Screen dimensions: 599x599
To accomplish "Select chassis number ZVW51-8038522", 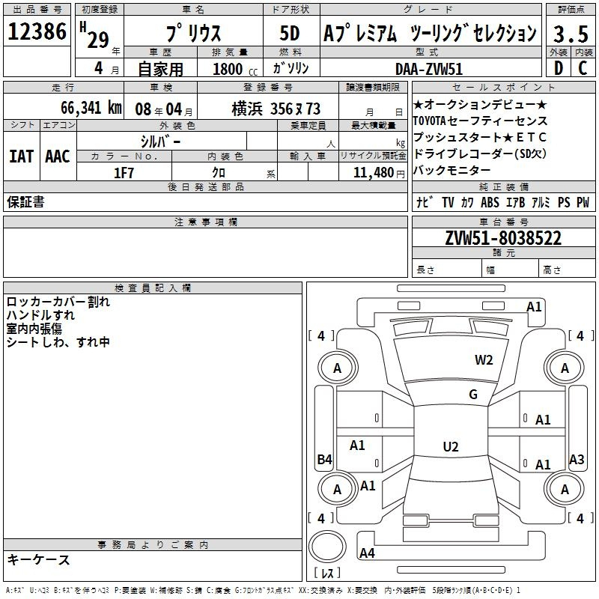I will 502,238.
